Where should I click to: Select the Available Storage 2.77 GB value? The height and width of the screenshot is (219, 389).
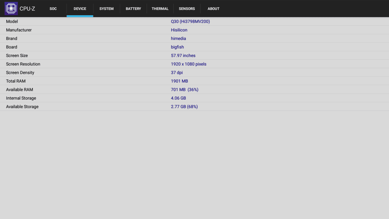pyautogui.click(x=184, y=107)
